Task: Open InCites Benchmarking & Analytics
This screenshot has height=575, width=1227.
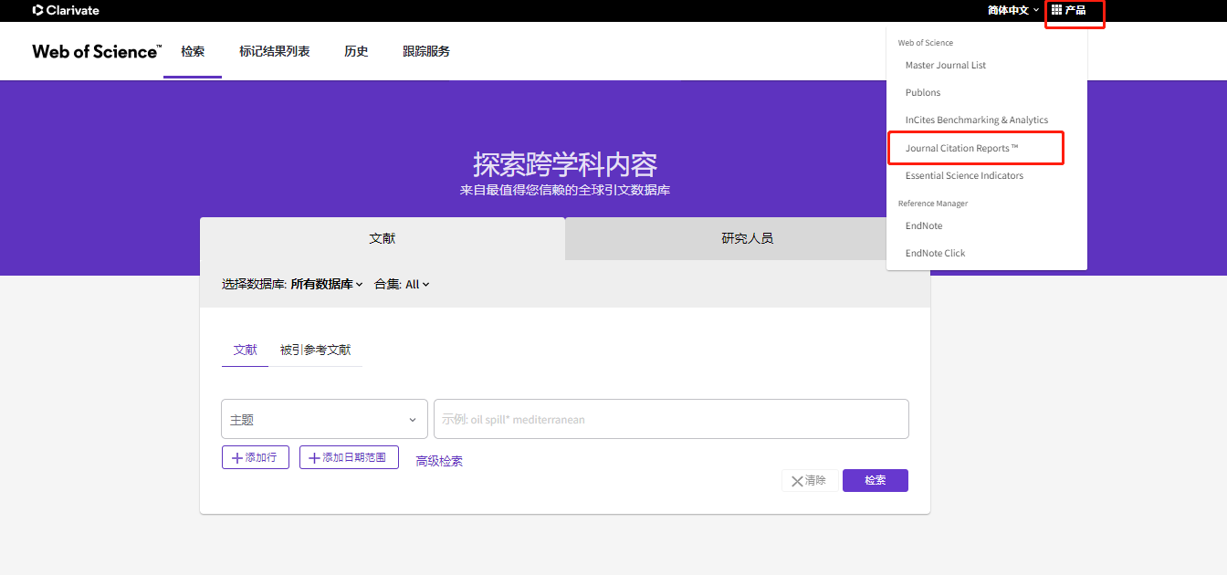Action: (x=977, y=120)
